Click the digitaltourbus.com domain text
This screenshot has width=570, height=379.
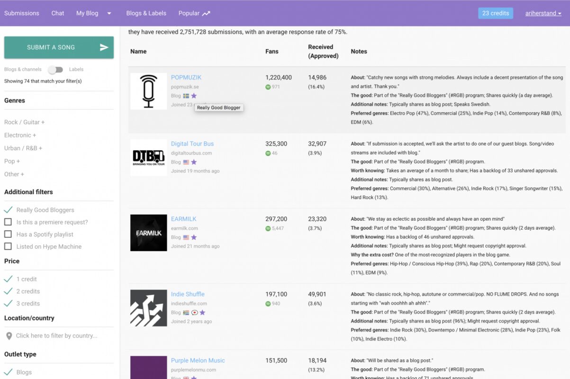pos(191,153)
